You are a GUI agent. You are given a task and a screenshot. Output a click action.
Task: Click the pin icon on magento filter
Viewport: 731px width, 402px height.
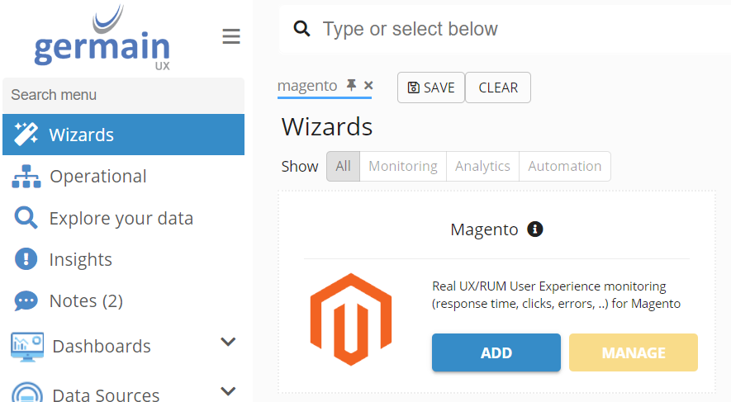tap(352, 86)
